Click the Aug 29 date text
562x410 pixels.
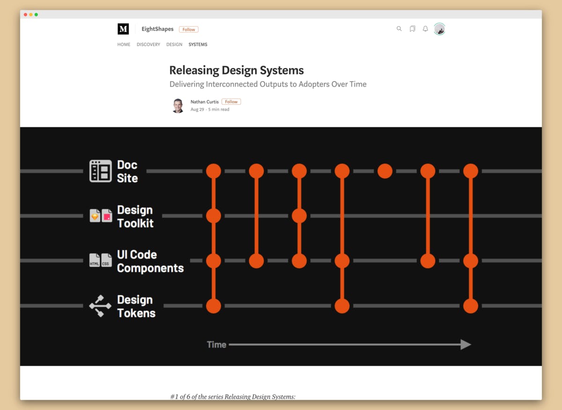tap(197, 110)
